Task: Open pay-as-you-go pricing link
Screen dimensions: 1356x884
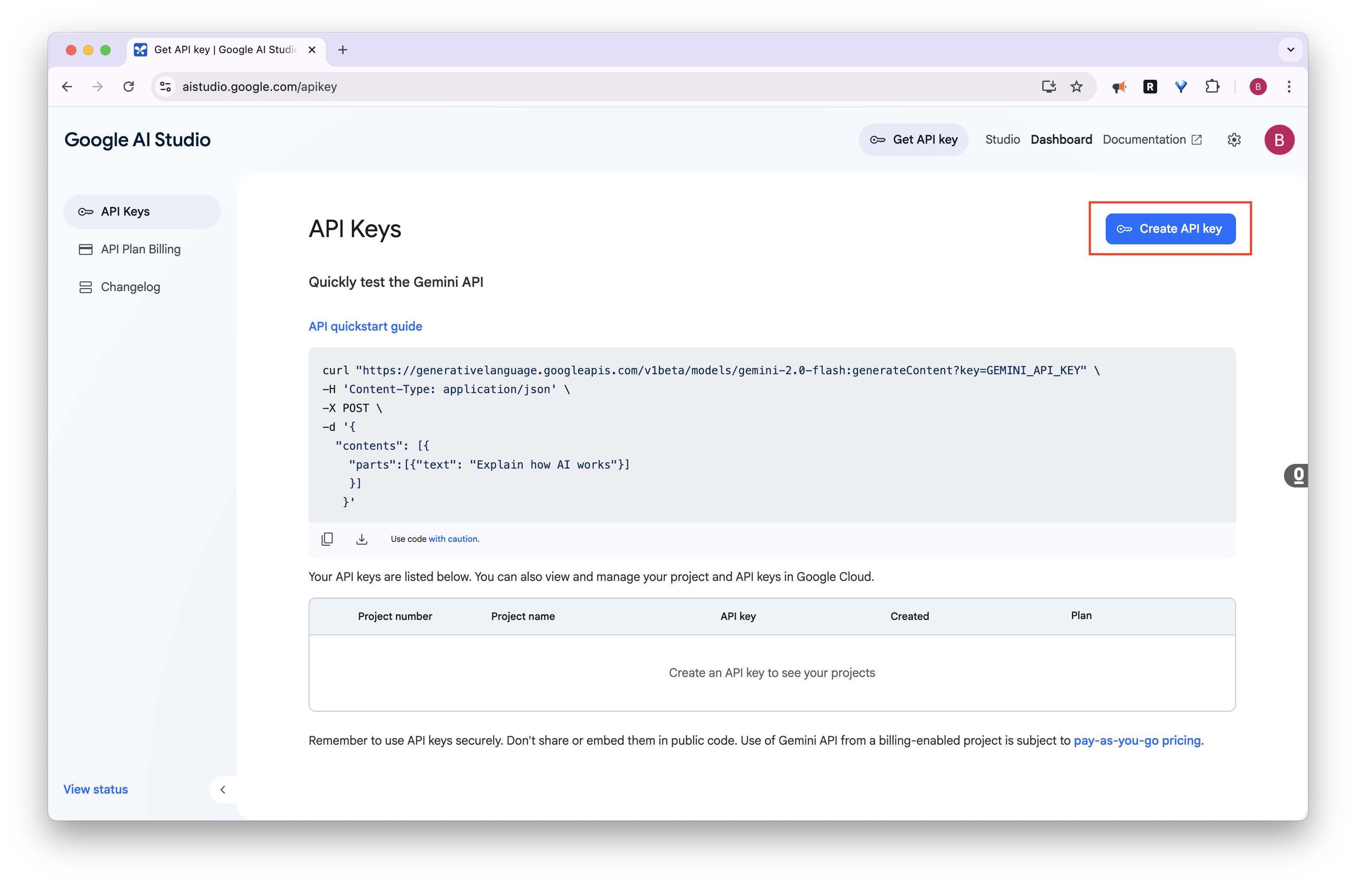Action: 1137,740
